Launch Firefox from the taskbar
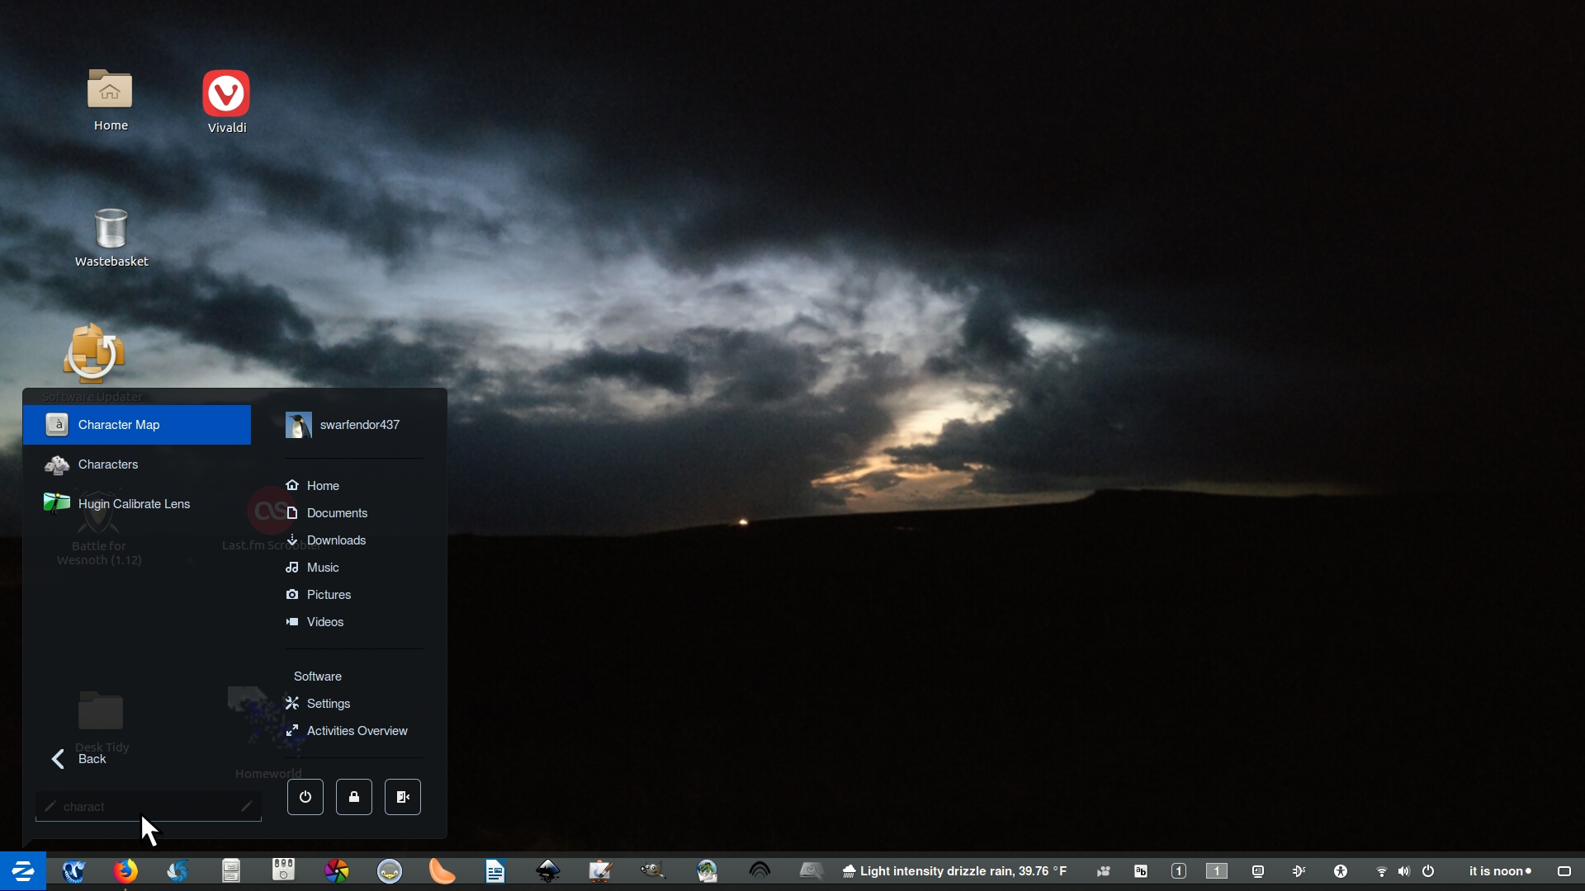Screen dimensions: 1585x891 point(125,871)
